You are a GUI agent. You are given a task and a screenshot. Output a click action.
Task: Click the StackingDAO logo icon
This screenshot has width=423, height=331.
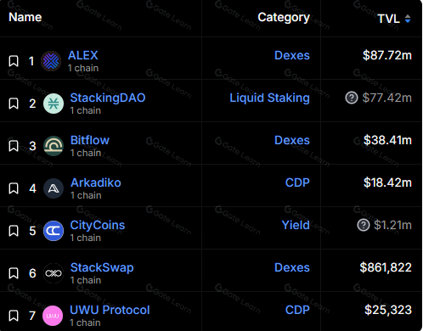pos(54,104)
